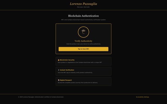Viewport: 167px width, 104px height.
Task: Click the "Scan the NFC tag" description text
Action: tap(75, 73)
